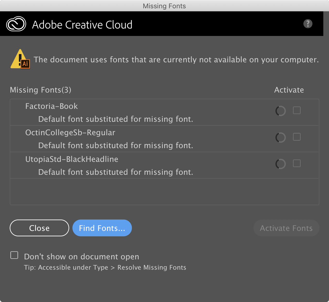Select the Factoria-Book font row
This screenshot has height=302, width=329.
tap(103, 112)
